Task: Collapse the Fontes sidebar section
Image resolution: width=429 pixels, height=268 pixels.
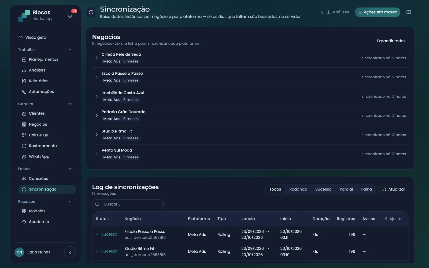Action: click(70, 169)
